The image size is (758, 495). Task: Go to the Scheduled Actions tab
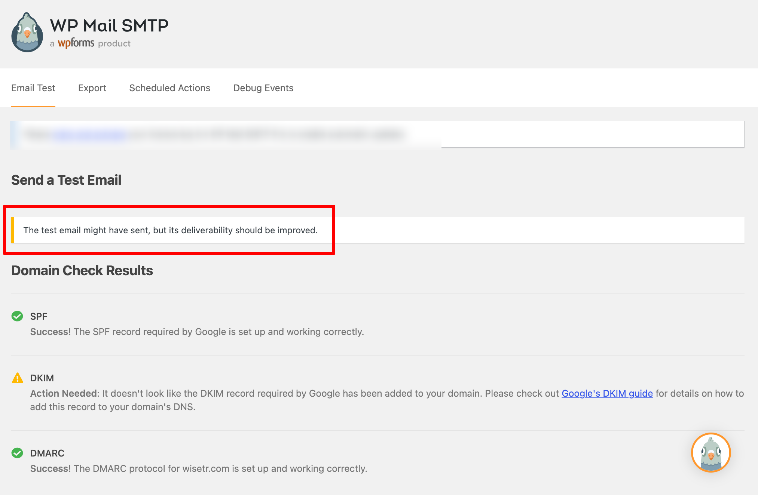click(170, 88)
